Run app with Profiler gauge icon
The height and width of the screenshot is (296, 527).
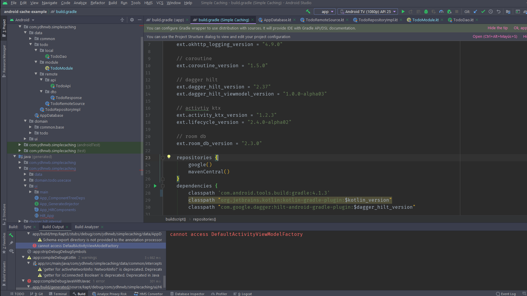pos(441,11)
